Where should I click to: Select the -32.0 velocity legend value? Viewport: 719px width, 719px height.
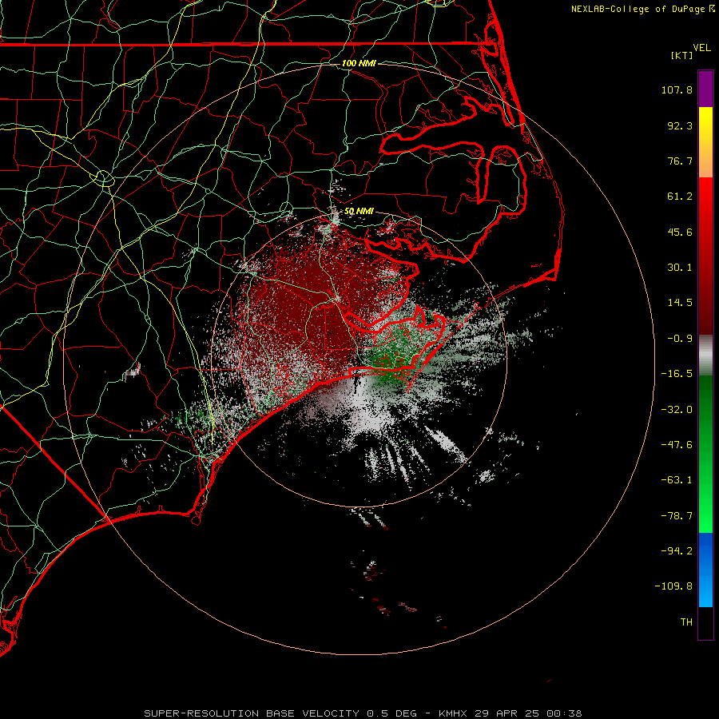click(677, 410)
